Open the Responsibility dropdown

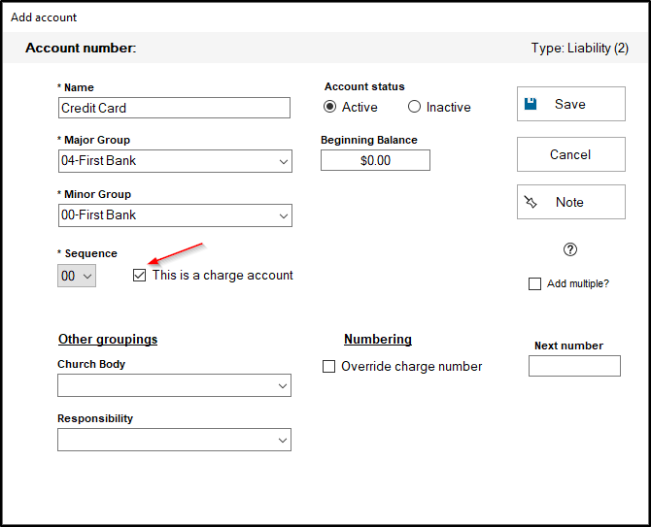(282, 441)
